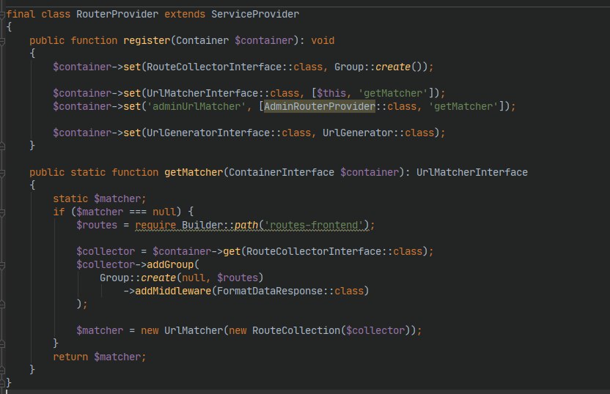
Task: Click the italic path method call
Action: tap(246, 226)
